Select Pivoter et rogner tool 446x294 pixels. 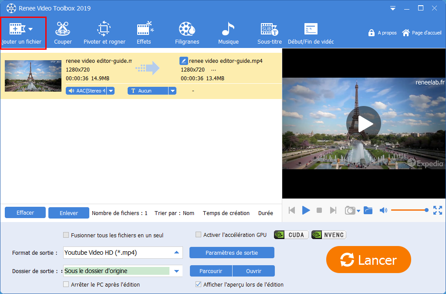(103, 33)
